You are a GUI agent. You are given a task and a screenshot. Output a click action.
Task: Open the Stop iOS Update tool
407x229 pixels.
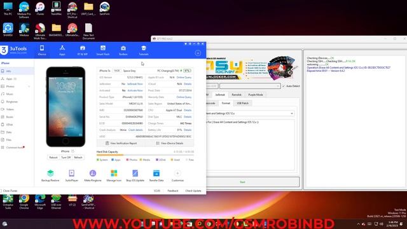[135, 176]
